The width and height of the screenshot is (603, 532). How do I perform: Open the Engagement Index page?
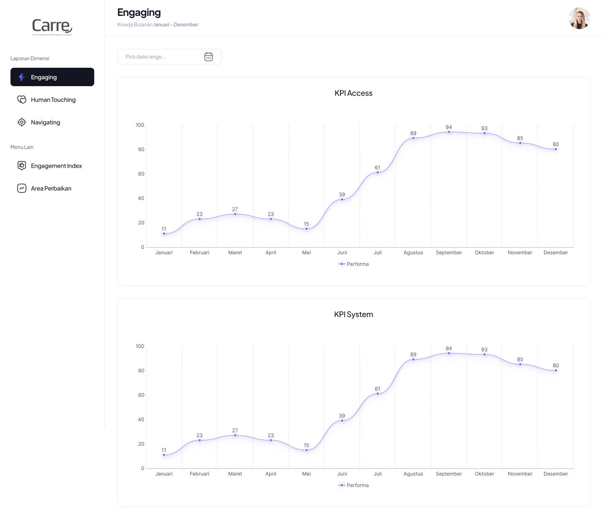point(57,166)
